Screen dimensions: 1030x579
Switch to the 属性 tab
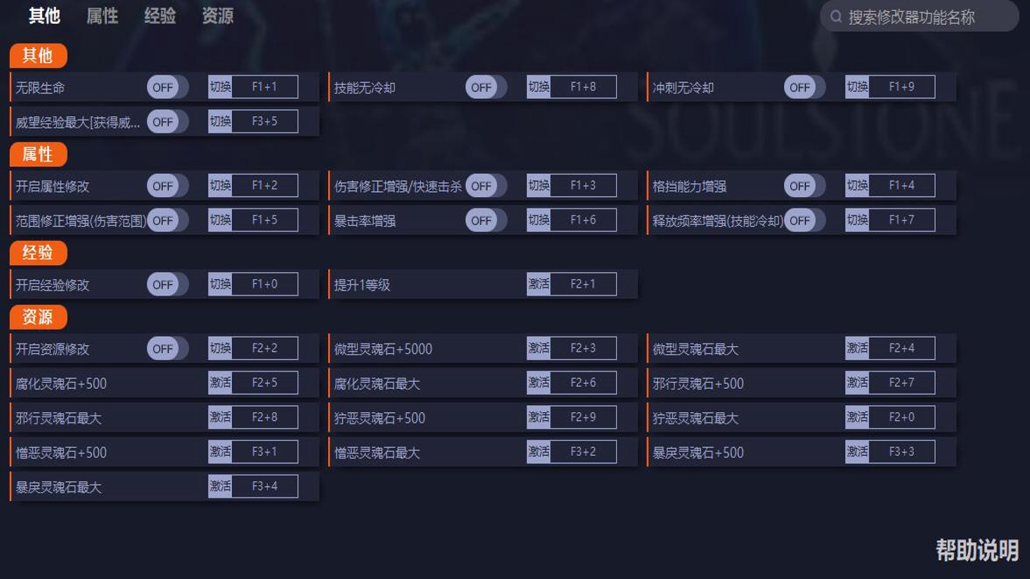pyautogui.click(x=102, y=16)
